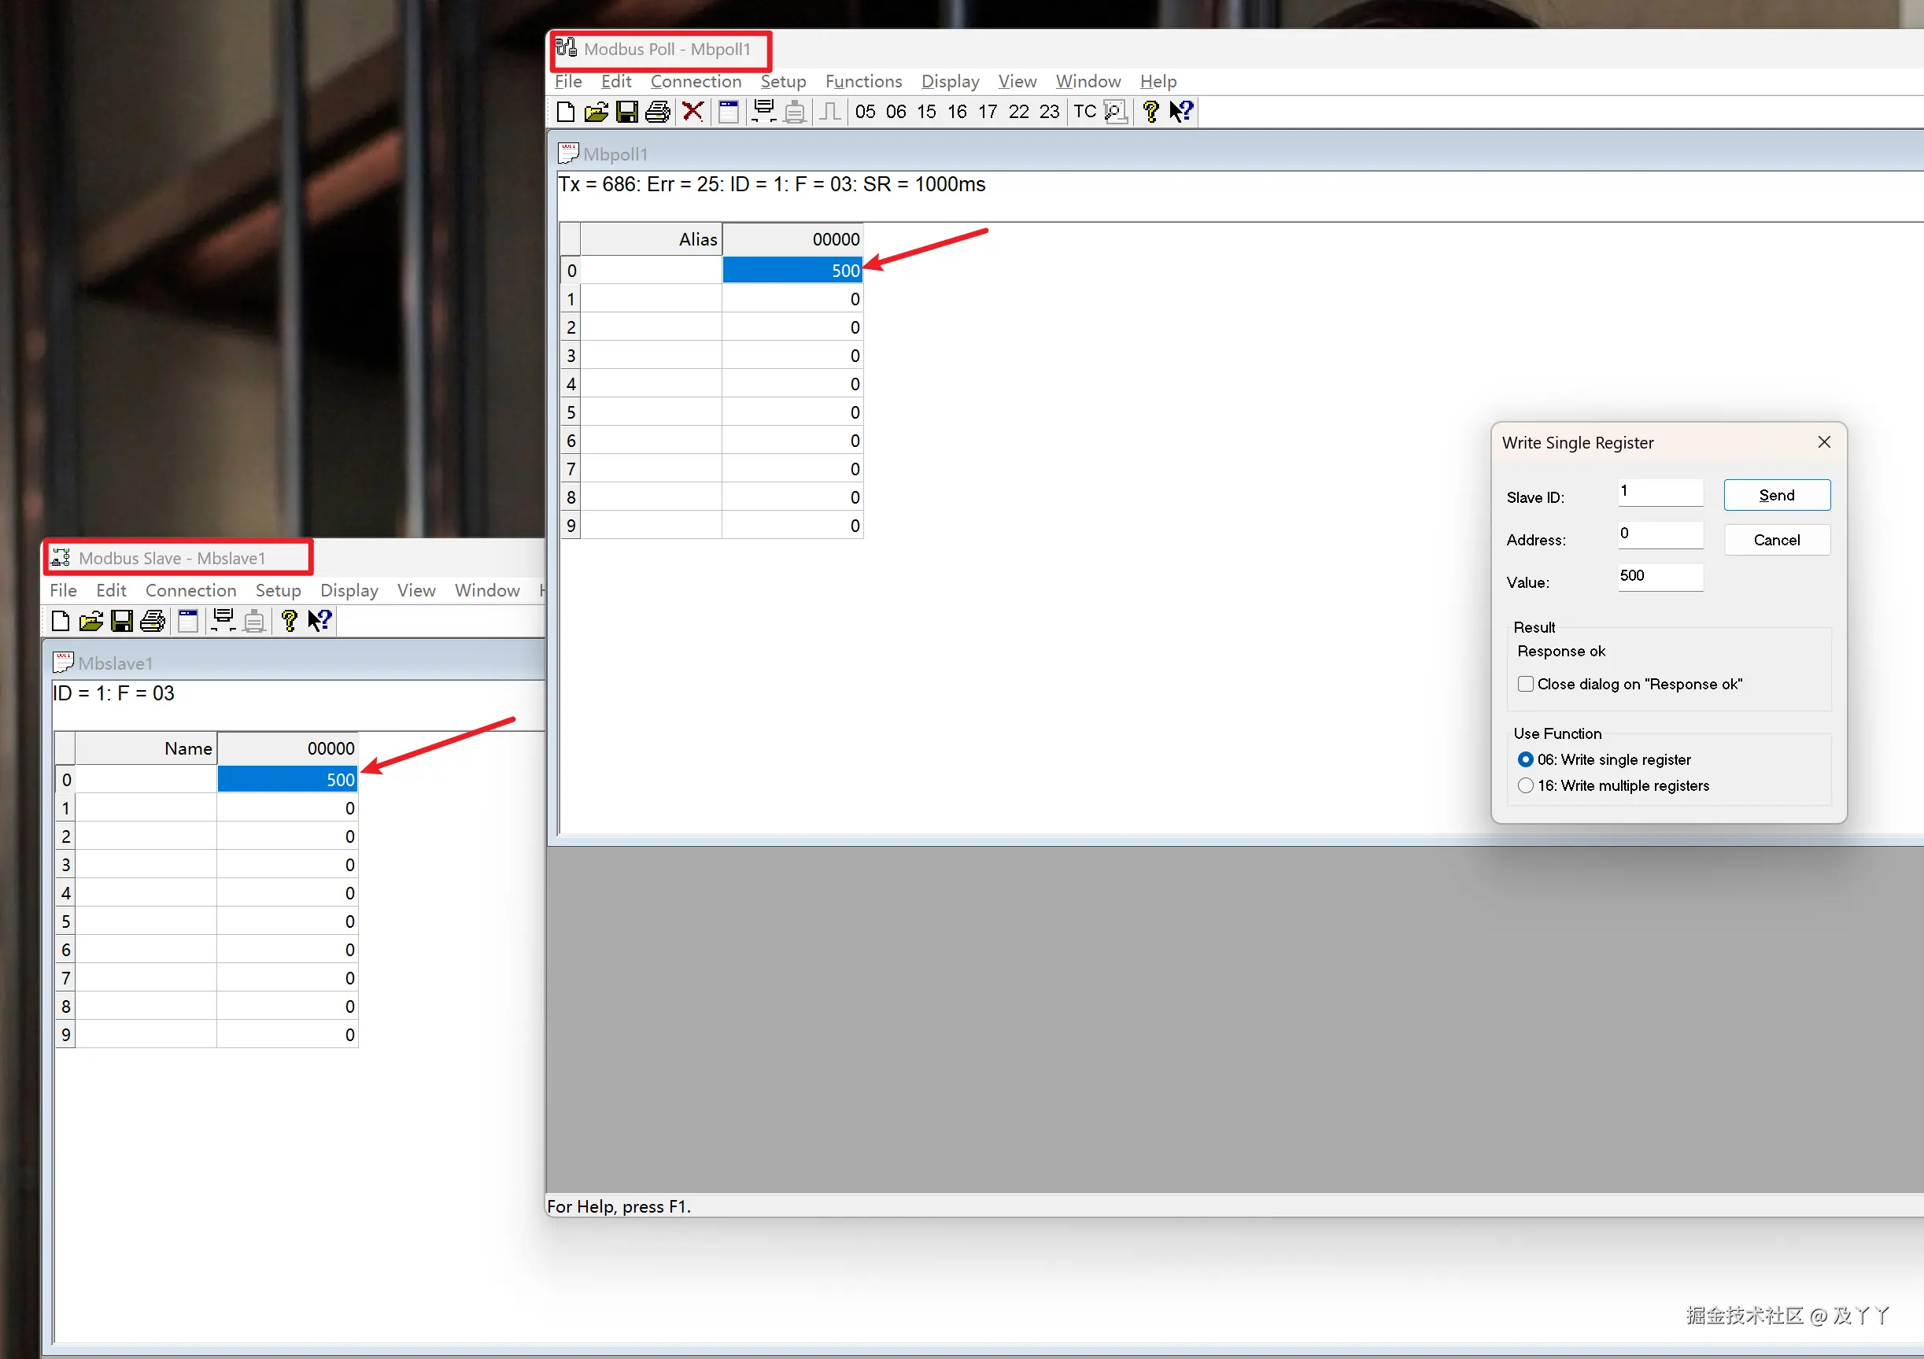Enable Close dialog on Response ok checkbox

1526,685
